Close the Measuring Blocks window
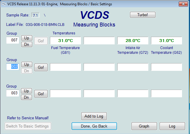This screenshot has height=134, width=190. click(x=183, y=4)
